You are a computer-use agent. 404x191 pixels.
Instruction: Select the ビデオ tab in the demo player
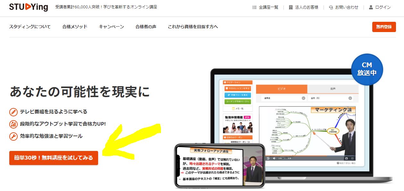click(x=281, y=89)
